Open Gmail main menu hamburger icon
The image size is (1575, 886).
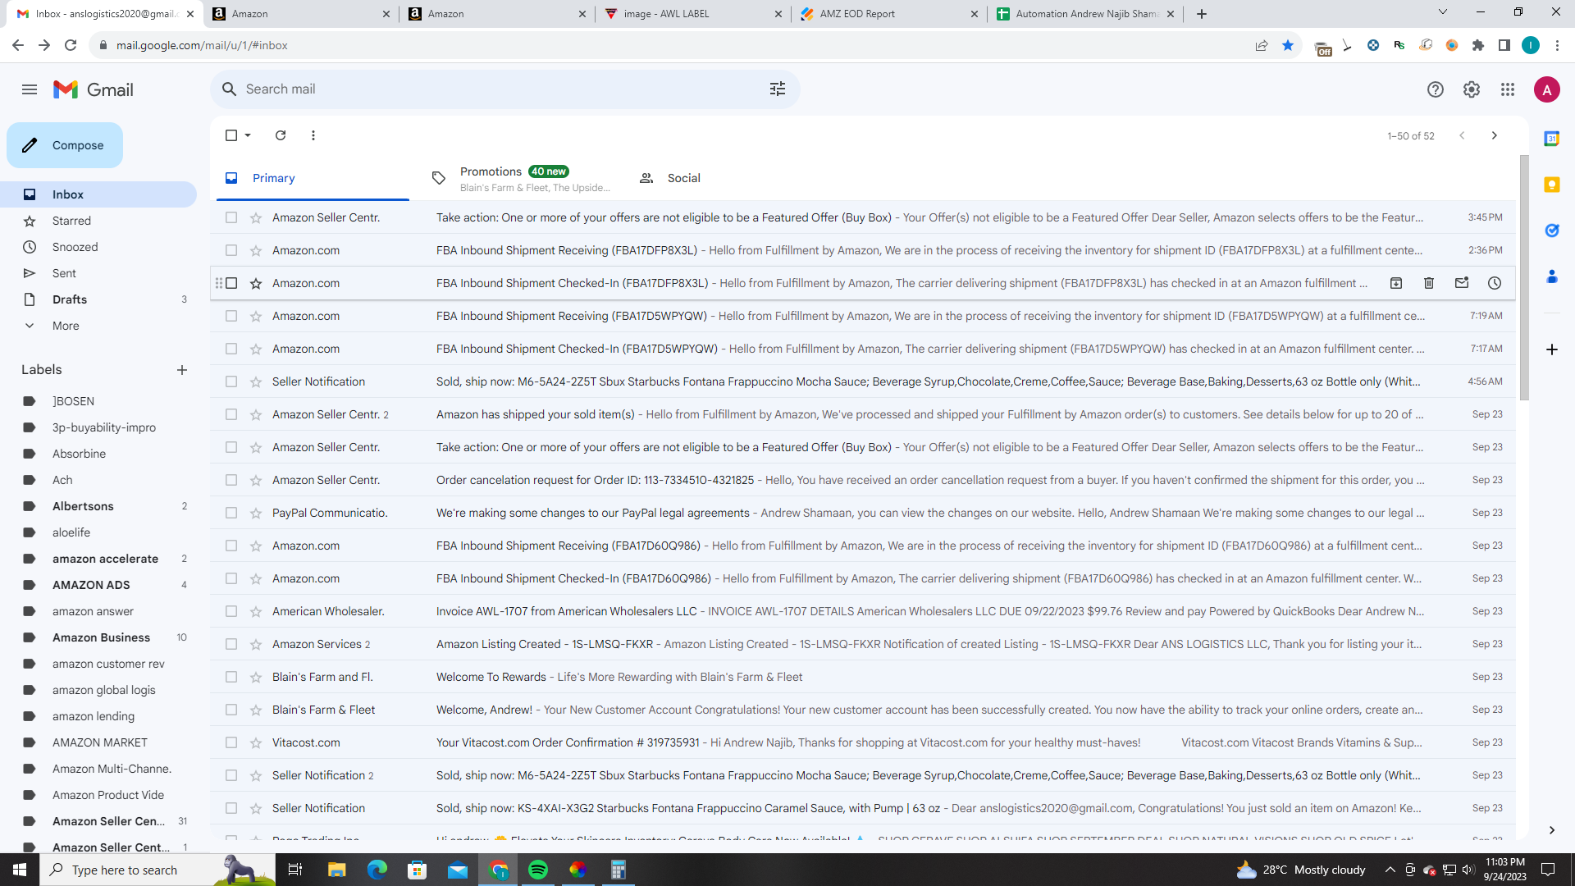[x=30, y=89]
